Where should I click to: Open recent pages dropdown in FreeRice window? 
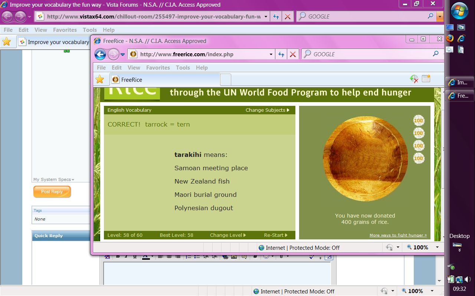[x=123, y=55]
